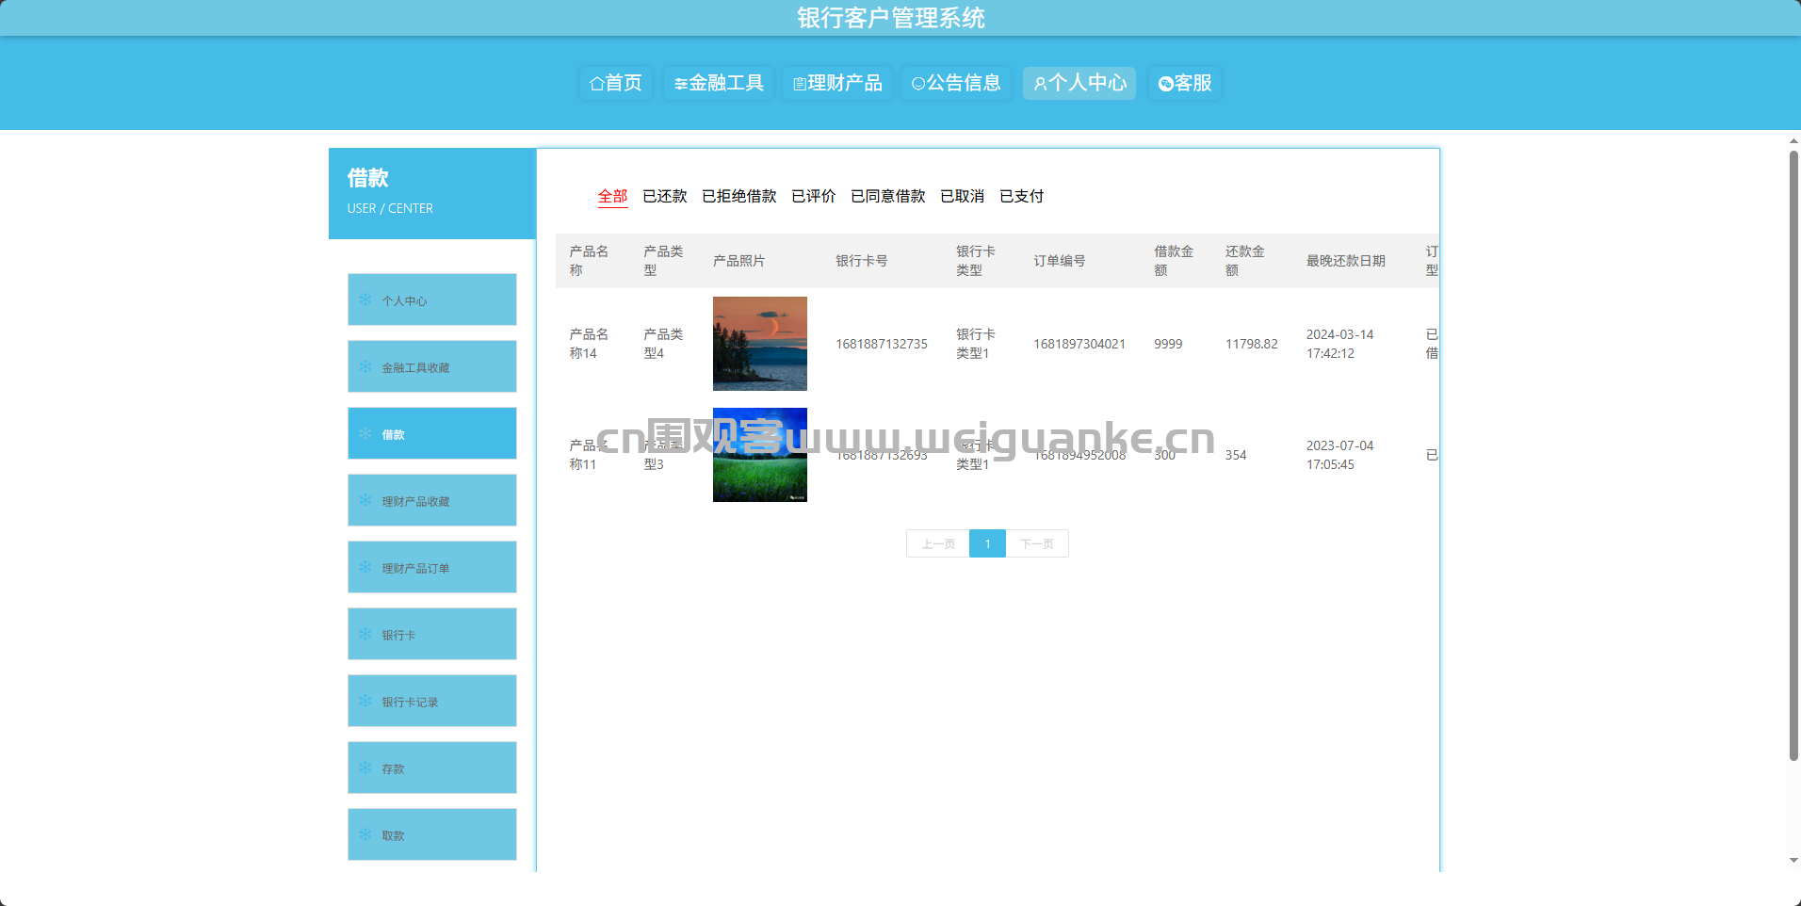Open the 客服 navigation item
The height and width of the screenshot is (906, 1801).
[1184, 84]
